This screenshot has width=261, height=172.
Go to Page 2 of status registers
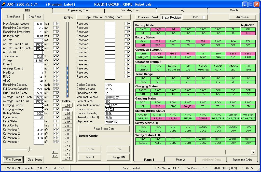180,160
